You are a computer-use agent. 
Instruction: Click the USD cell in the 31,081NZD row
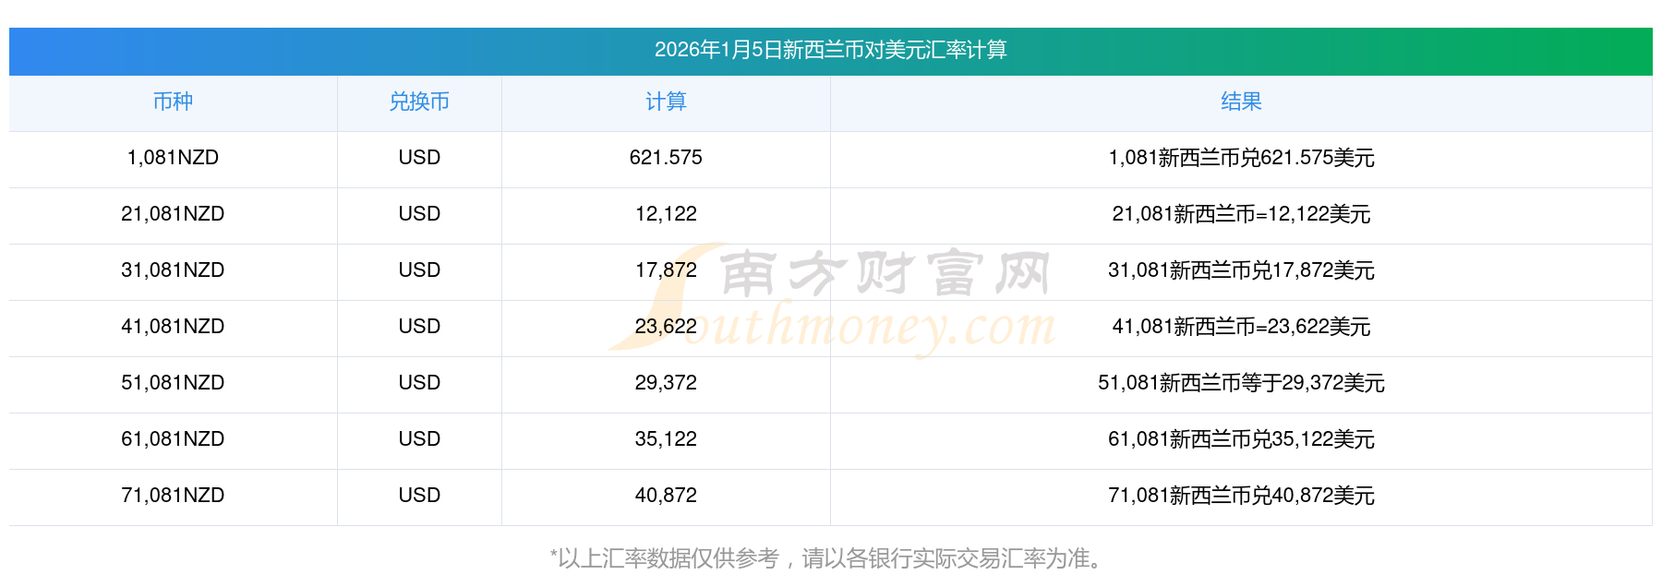click(419, 270)
